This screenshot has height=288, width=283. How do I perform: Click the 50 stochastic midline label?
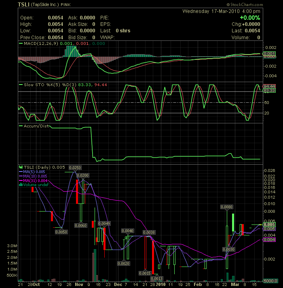[x=267, y=103]
